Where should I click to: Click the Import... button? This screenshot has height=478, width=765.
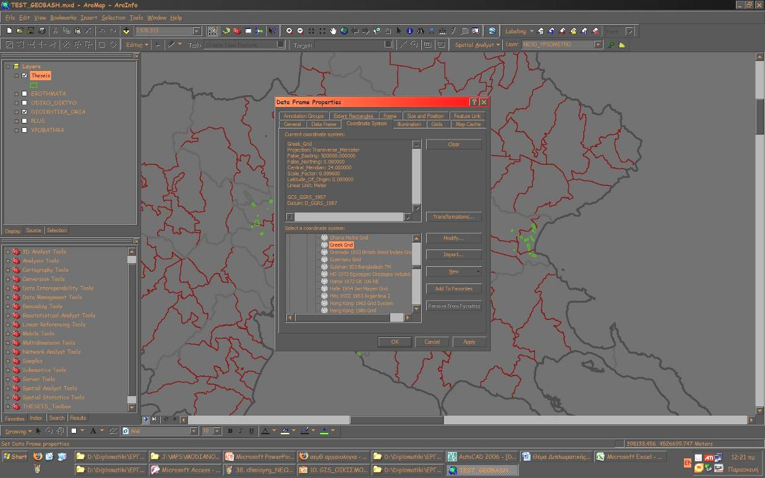pos(453,254)
